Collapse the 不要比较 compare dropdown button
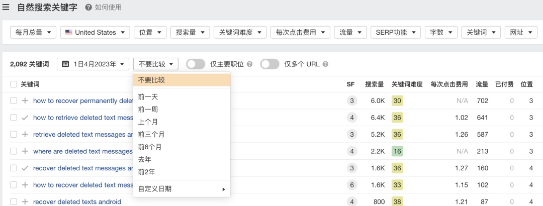The width and height of the screenshot is (543, 206). coord(155,64)
